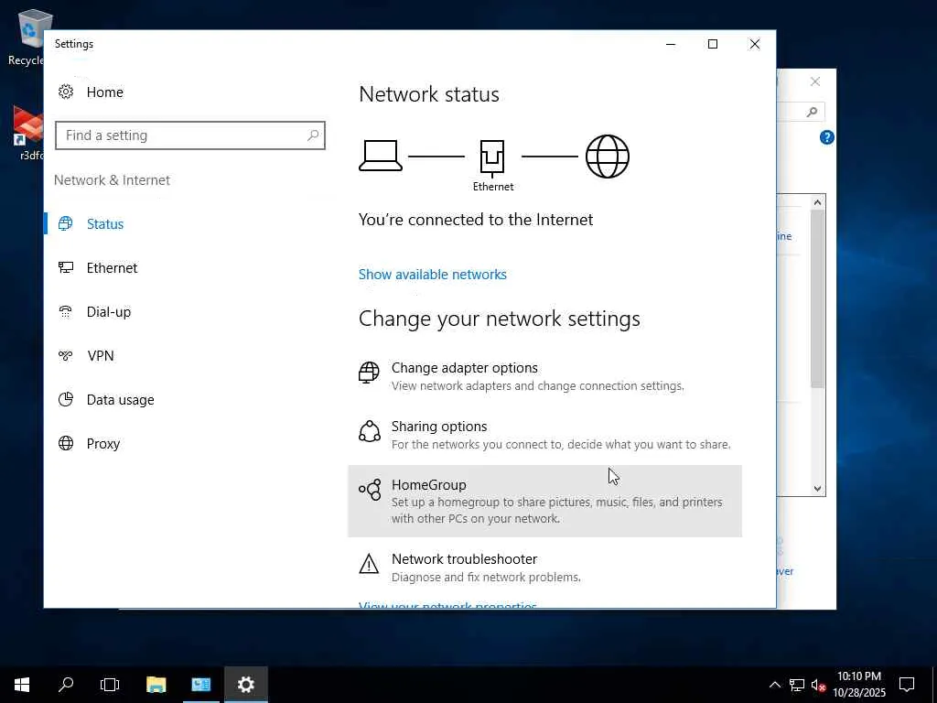Open the Data usage pie icon
Image resolution: width=937 pixels, height=703 pixels.
tap(66, 399)
